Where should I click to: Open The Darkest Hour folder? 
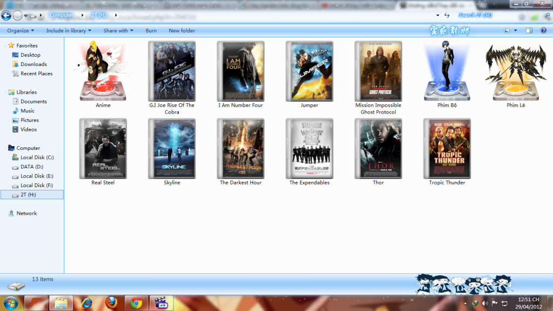241,148
